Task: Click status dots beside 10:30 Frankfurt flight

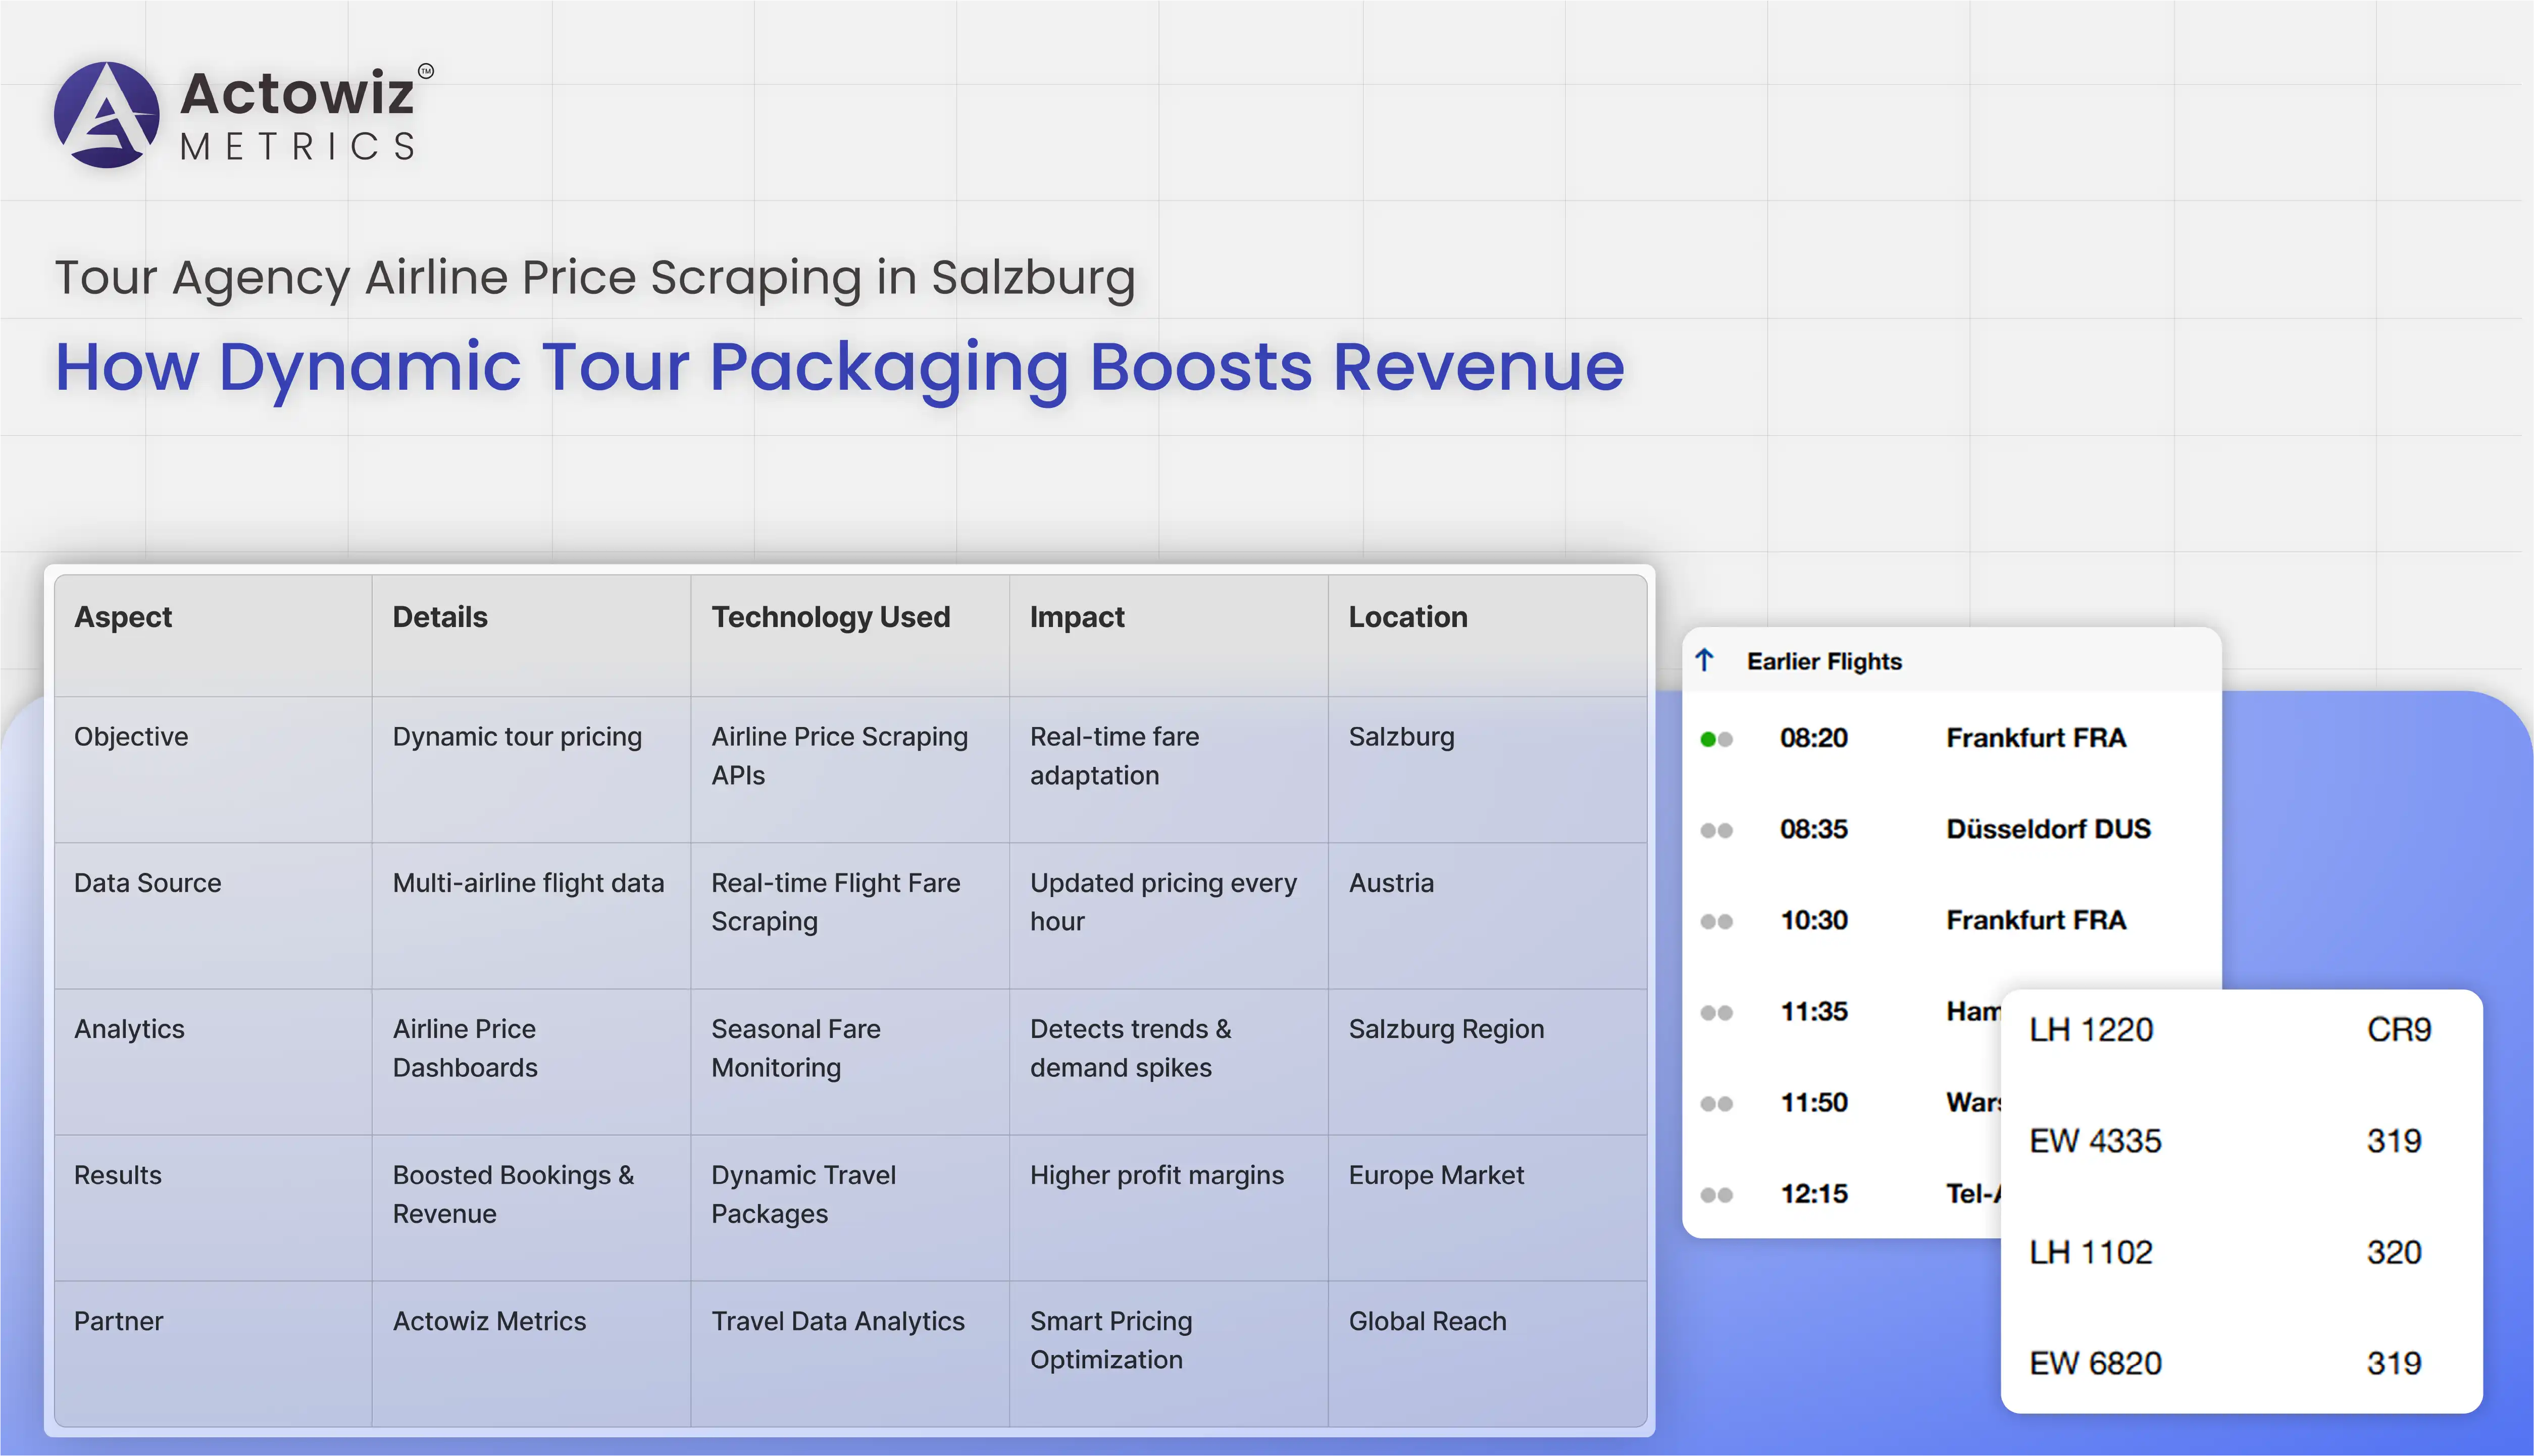Action: [1716, 921]
